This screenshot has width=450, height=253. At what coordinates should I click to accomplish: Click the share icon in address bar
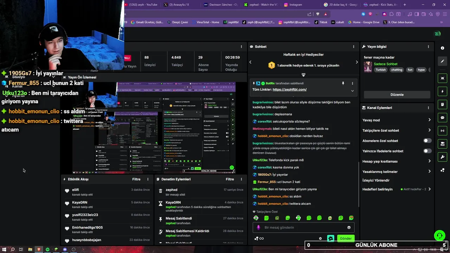[309, 14]
